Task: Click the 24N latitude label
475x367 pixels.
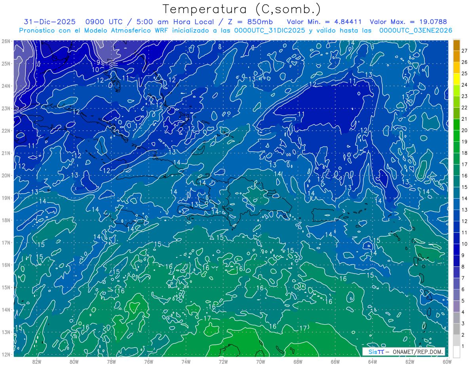Action: [6, 86]
